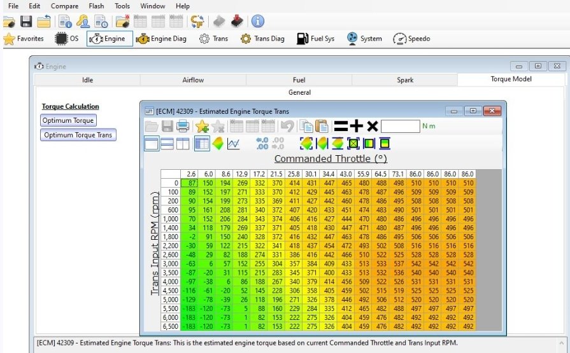The height and width of the screenshot is (353, 570).
Task: Click the multiply value icon
Action: pos(372,126)
